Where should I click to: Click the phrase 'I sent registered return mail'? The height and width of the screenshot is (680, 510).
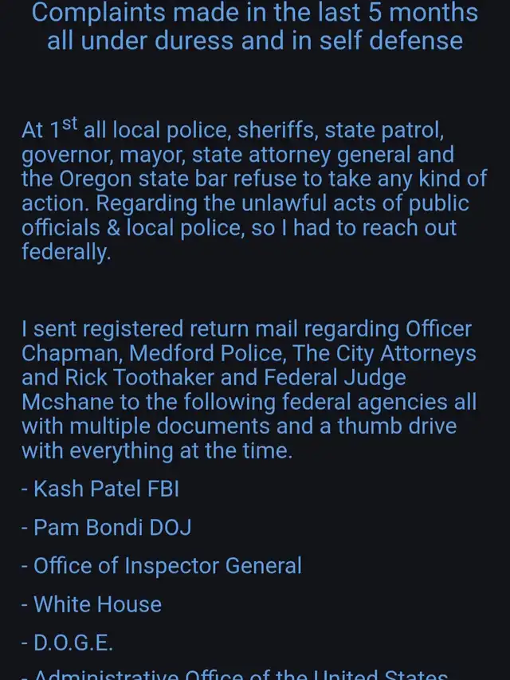(160, 329)
